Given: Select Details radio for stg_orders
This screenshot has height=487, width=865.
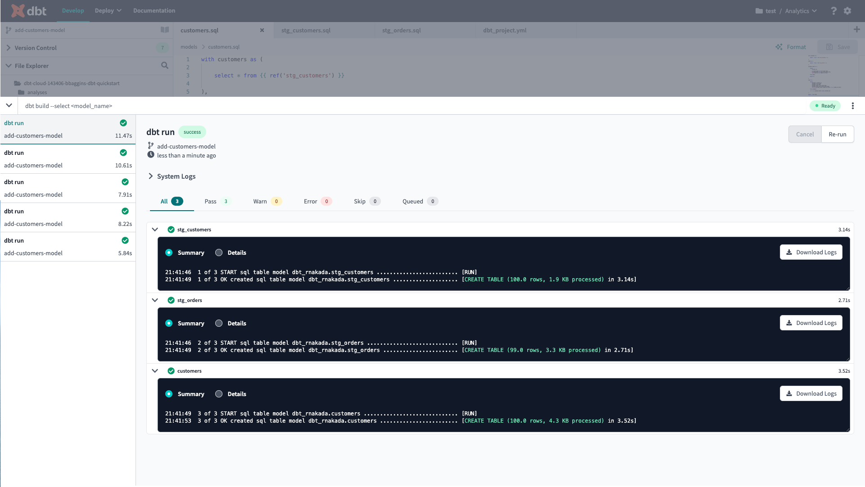Looking at the screenshot, I should click(219, 323).
